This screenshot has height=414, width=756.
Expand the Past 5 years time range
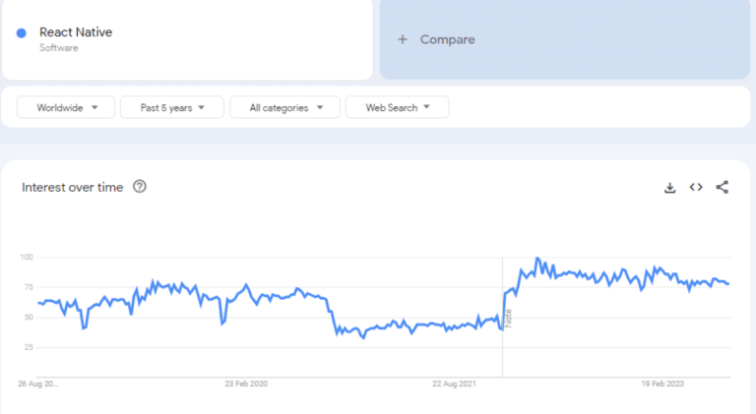pos(171,107)
